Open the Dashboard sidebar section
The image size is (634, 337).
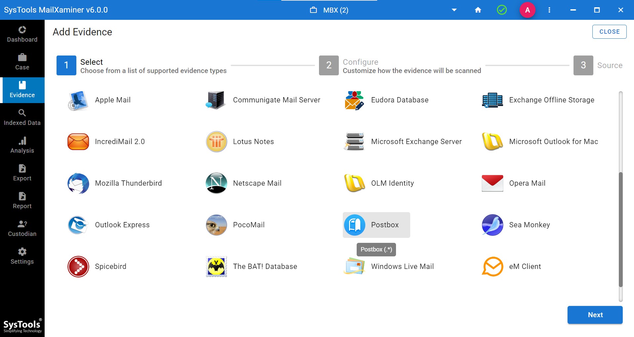(x=22, y=34)
